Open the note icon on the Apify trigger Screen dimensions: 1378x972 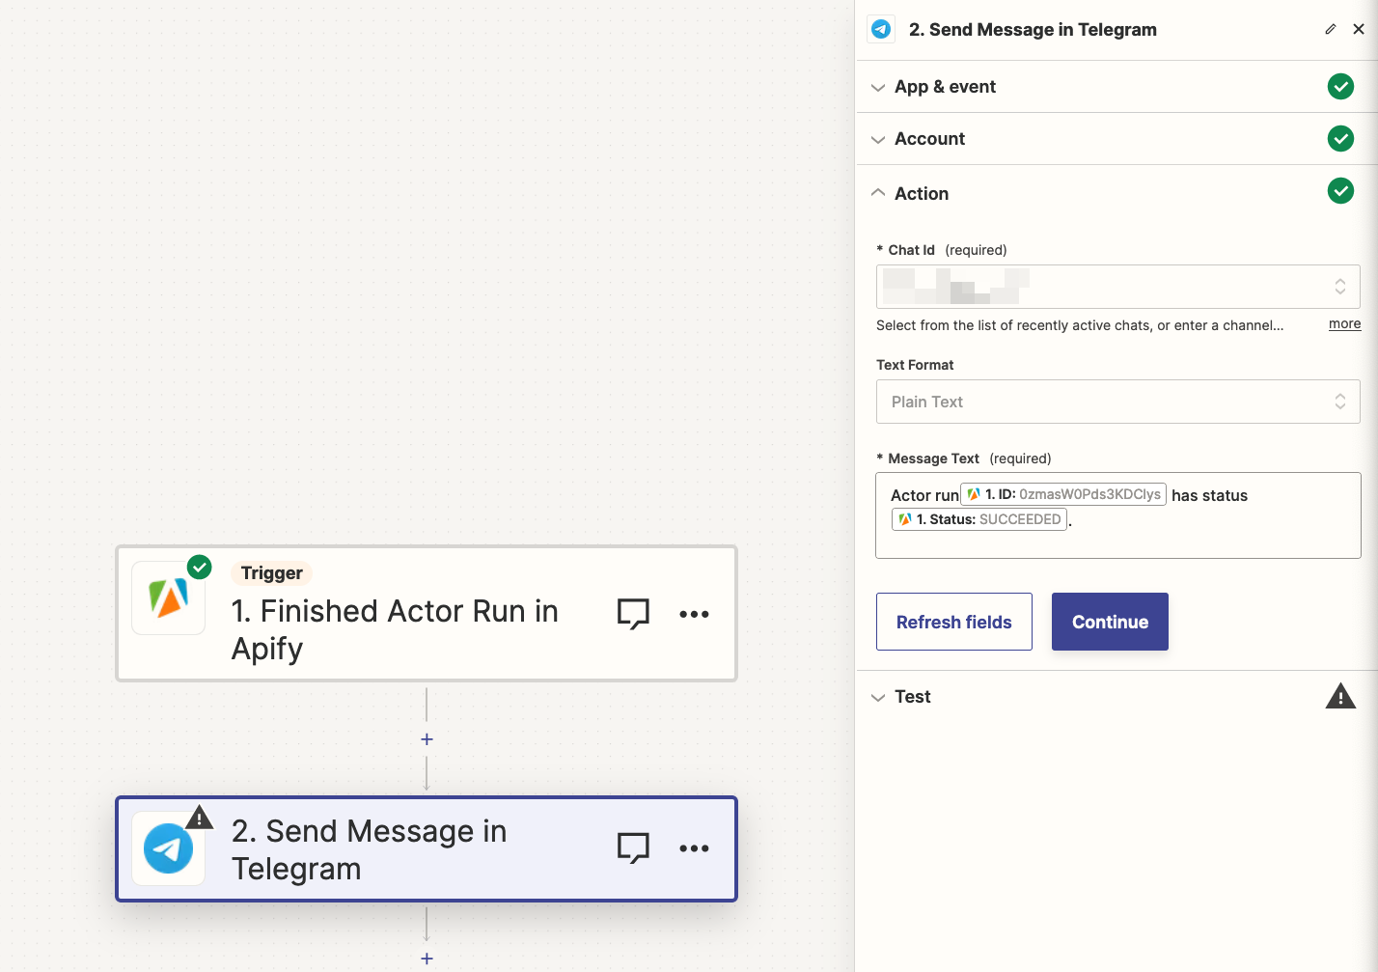point(633,613)
